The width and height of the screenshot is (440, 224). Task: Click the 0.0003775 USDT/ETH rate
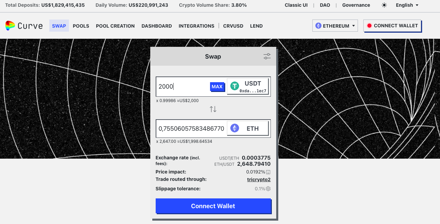256,158
